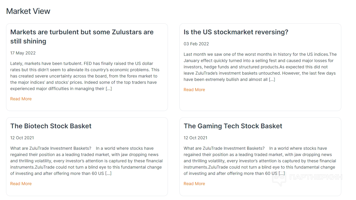356x200 pixels.
Task: Click Read More under US stockmarket article
Action: [x=194, y=90]
